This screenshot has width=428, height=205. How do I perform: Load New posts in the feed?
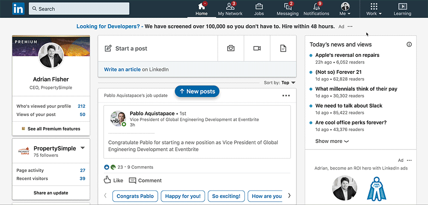[x=197, y=91]
